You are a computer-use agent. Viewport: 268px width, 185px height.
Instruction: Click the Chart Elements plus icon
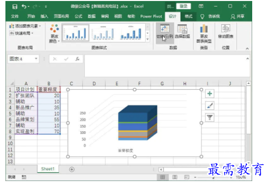210,94
